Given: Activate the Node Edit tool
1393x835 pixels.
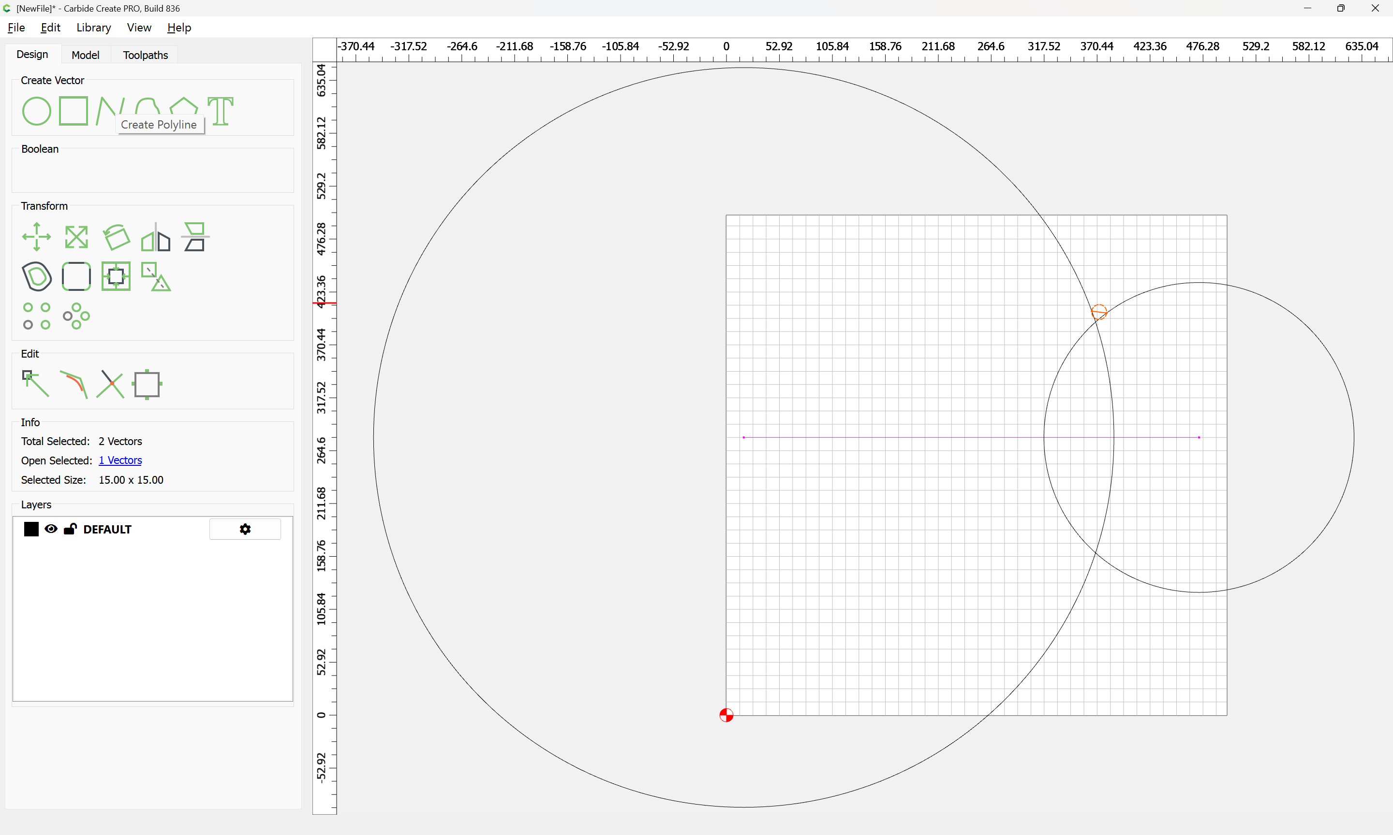Looking at the screenshot, I should pos(35,384).
